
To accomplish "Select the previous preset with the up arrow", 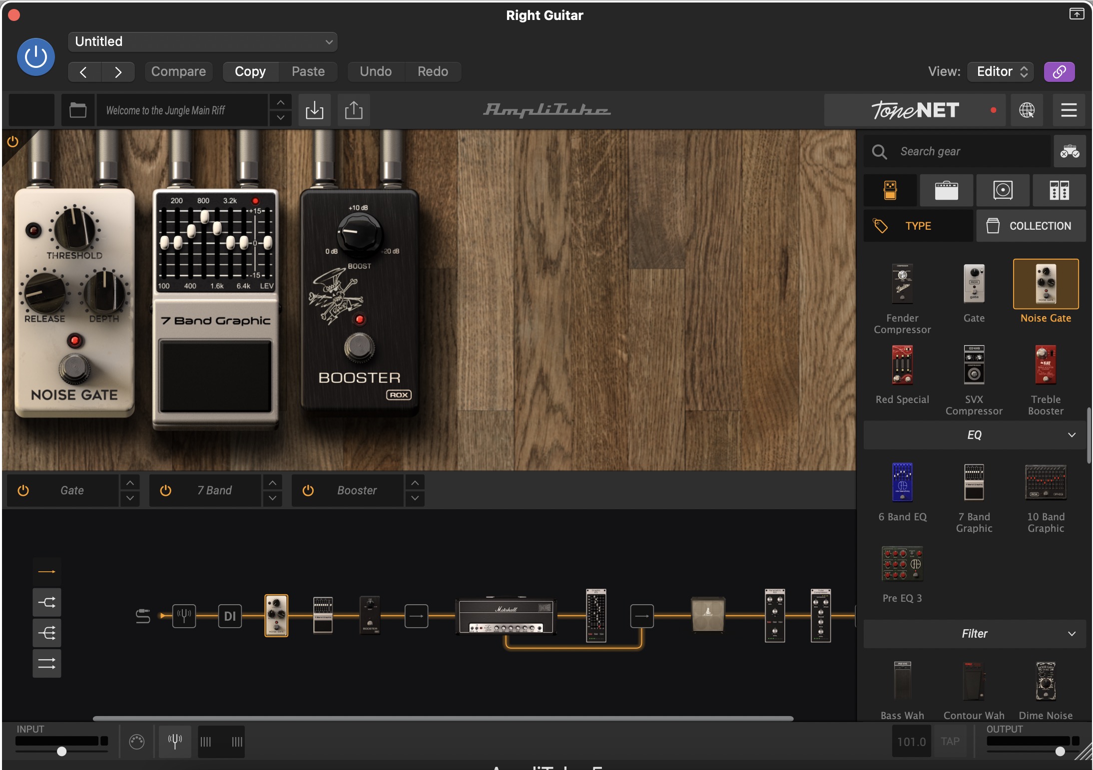I will click(x=281, y=102).
